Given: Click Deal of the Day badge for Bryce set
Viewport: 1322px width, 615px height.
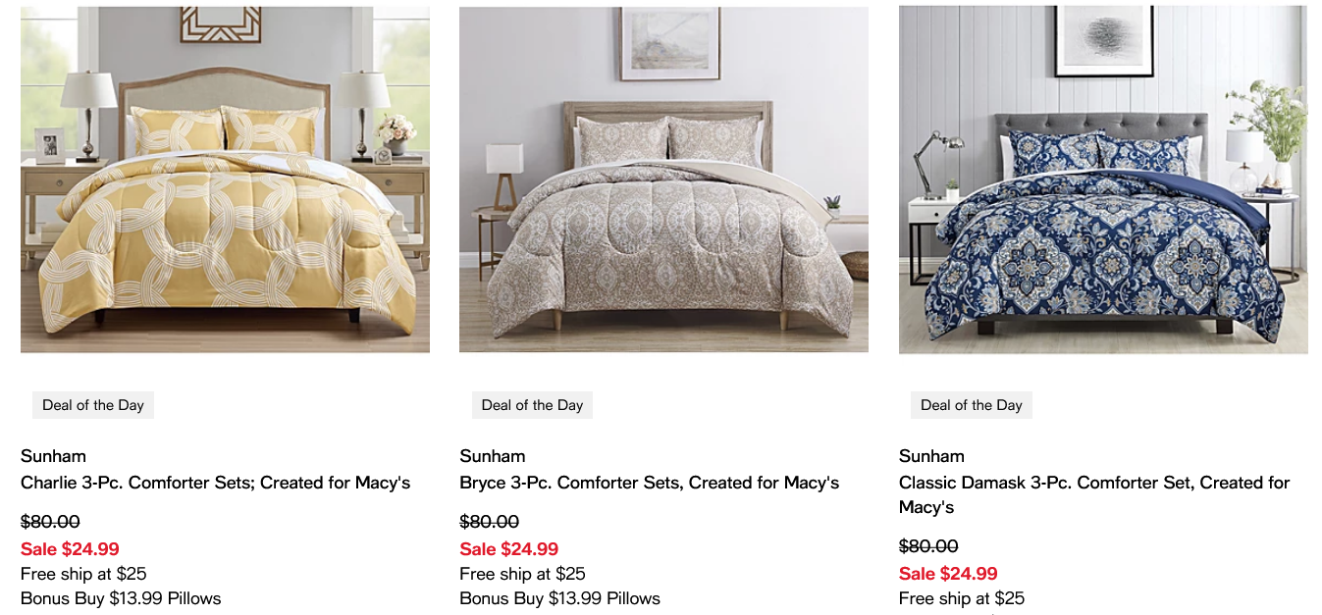Looking at the screenshot, I should pyautogui.click(x=532, y=405).
